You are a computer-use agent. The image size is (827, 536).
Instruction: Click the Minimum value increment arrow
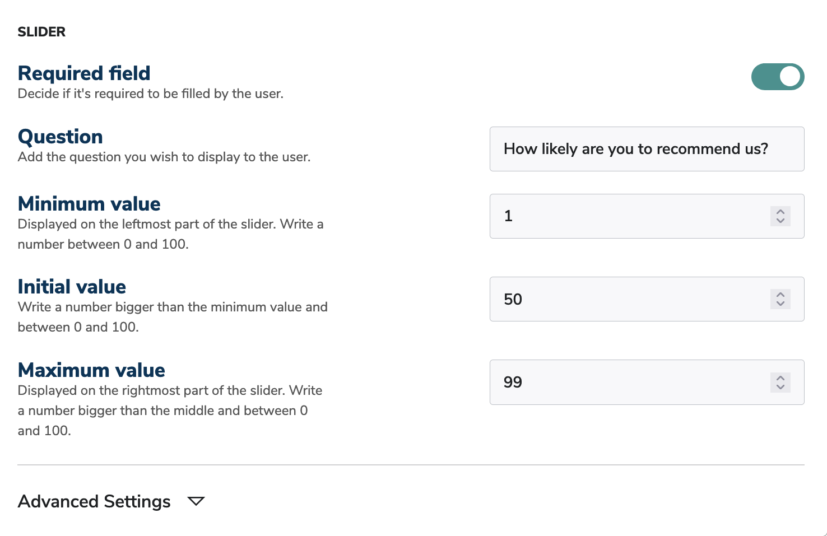pos(779,212)
